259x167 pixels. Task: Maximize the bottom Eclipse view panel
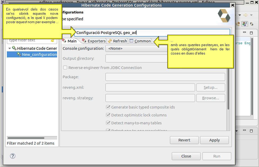click(251, 131)
